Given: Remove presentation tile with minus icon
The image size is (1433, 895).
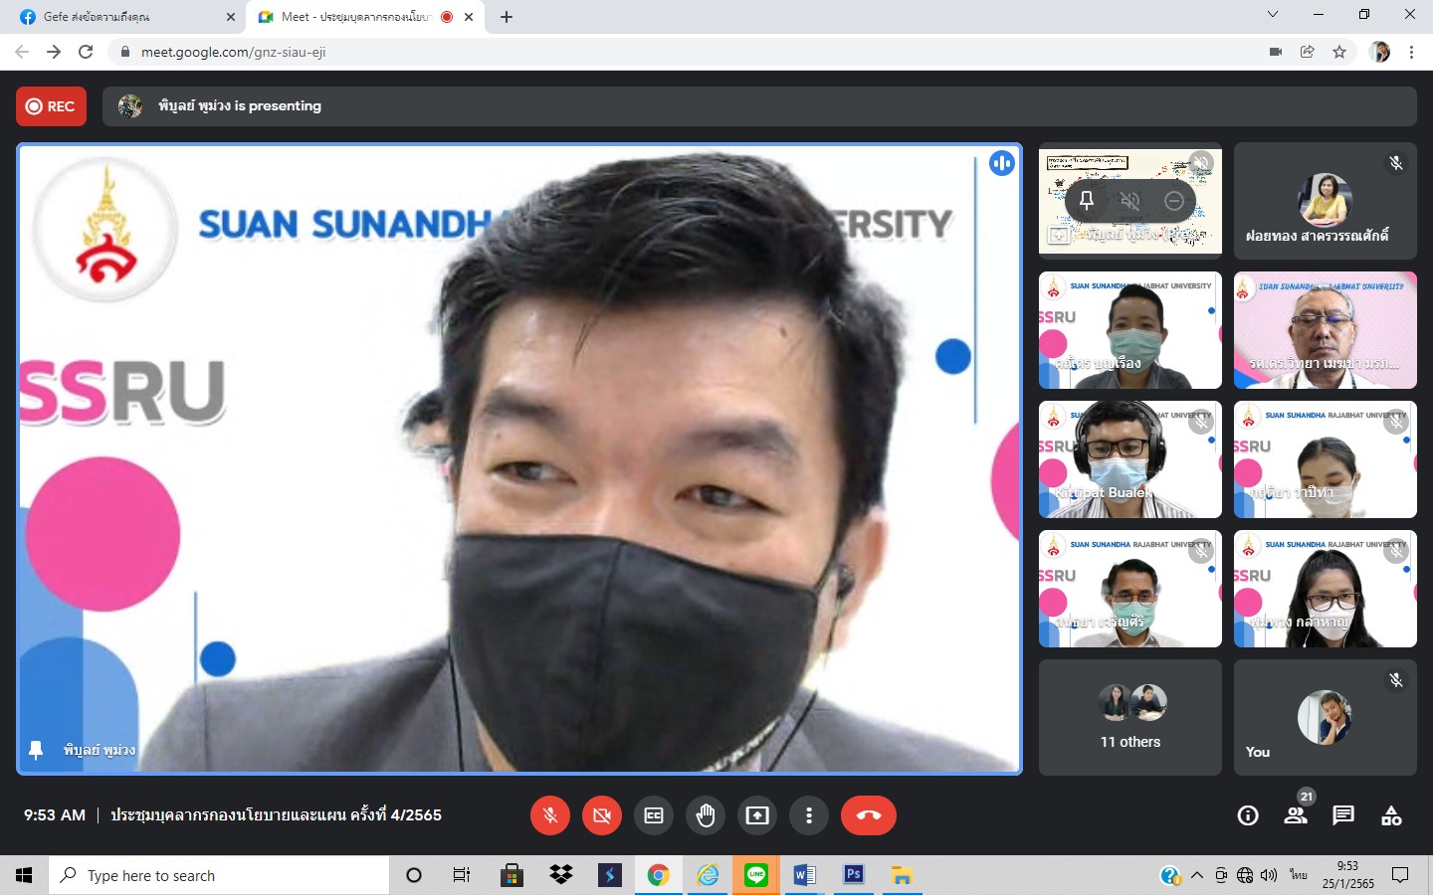Looking at the screenshot, I should (1174, 201).
